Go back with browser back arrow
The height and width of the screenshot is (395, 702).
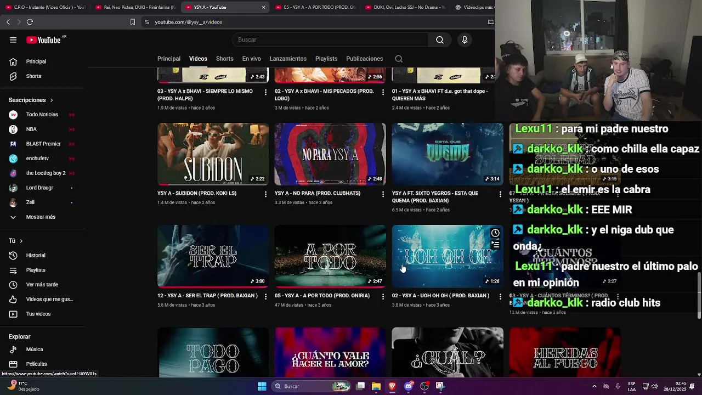click(8, 22)
